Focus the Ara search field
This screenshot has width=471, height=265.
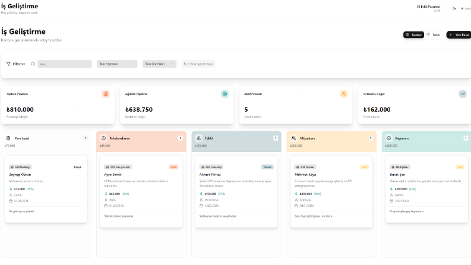65,64
